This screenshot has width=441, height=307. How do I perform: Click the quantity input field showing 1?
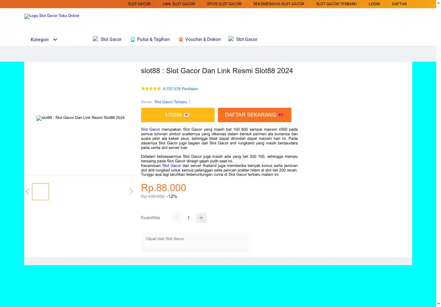(188, 218)
